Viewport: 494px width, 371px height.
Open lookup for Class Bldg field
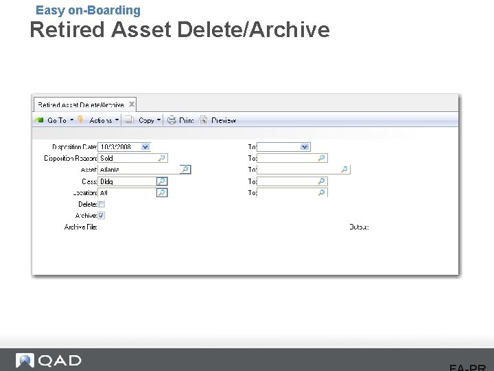(162, 181)
